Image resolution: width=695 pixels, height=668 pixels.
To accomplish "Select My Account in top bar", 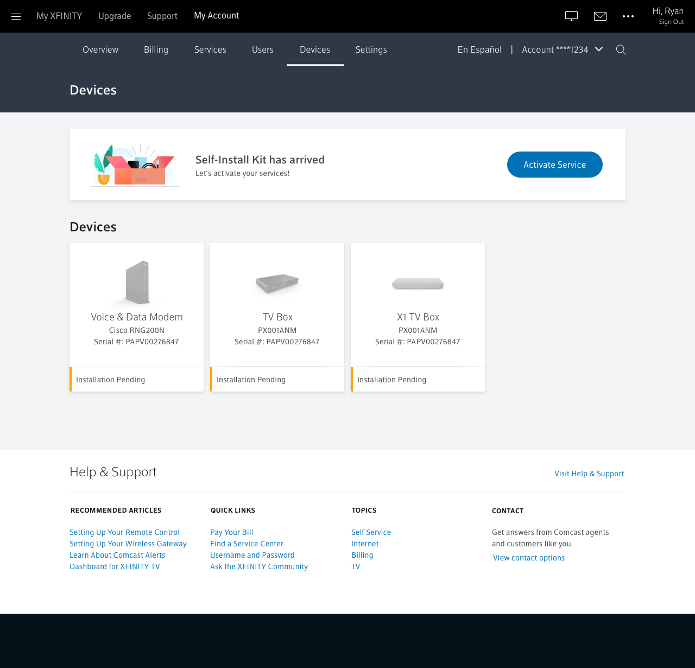I will [x=217, y=16].
